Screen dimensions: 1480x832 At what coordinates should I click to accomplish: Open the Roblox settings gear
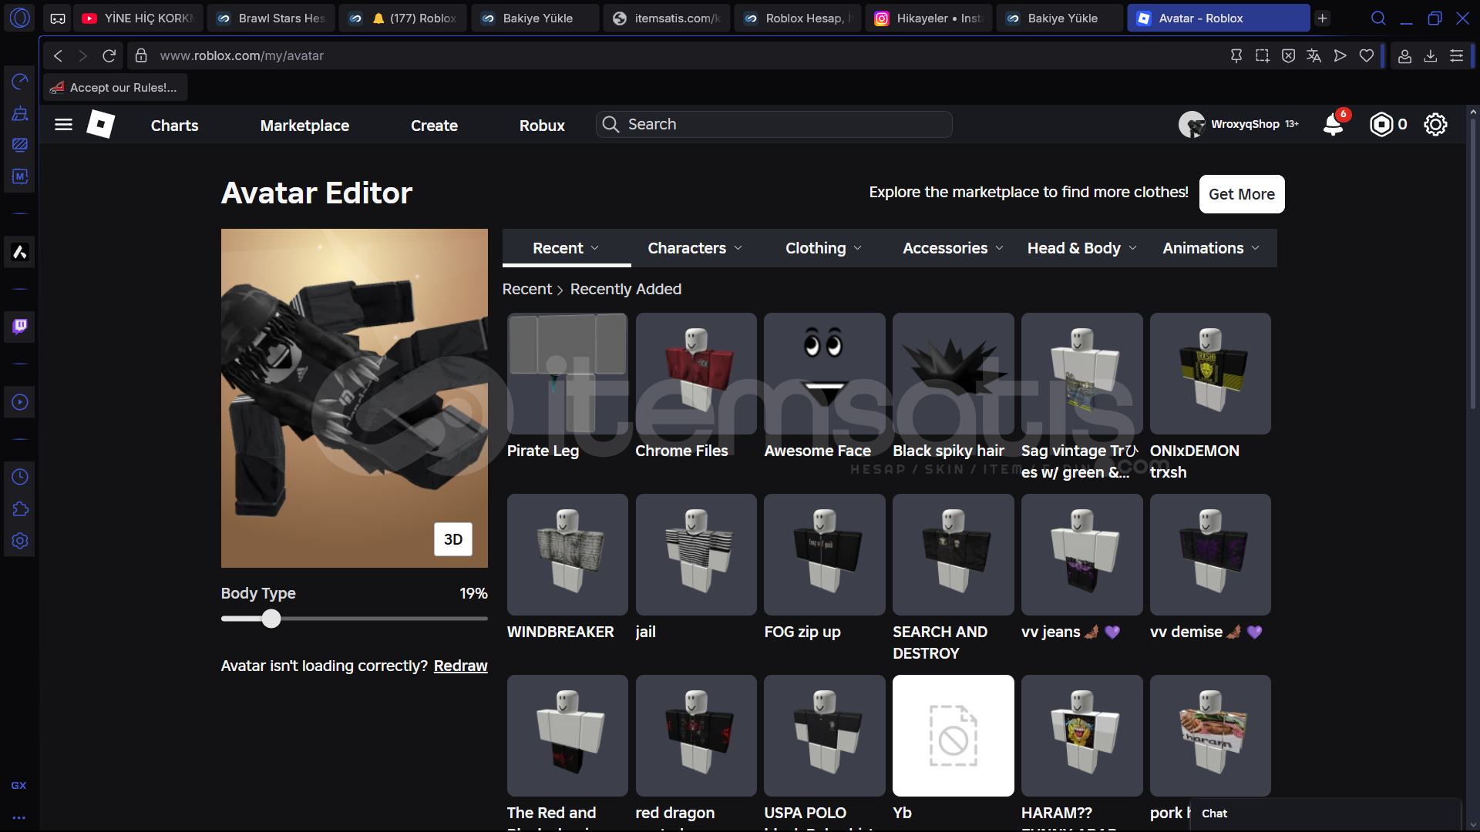point(1435,124)
